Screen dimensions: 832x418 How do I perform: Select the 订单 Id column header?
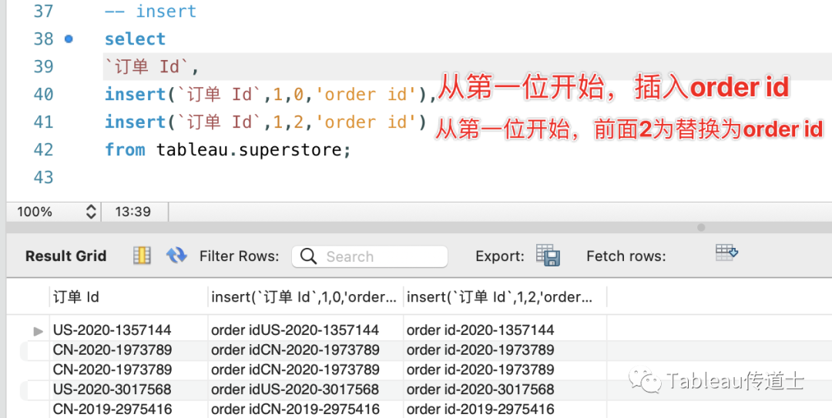point(128,297)
